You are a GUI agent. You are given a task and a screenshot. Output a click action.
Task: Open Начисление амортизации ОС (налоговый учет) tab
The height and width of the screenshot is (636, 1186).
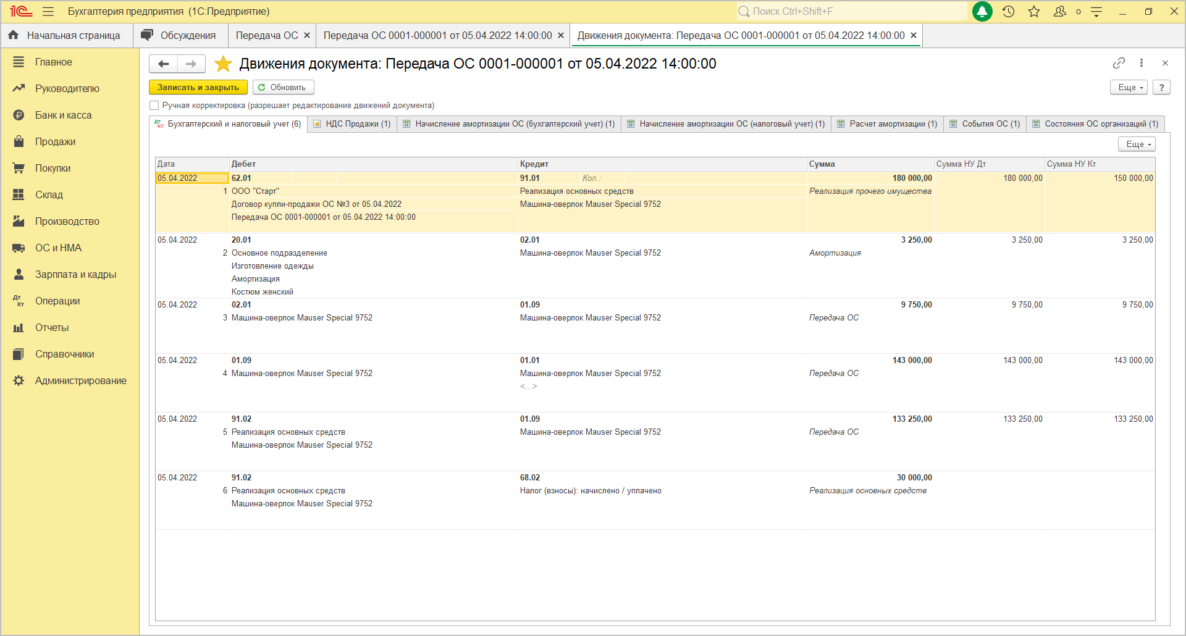pyautogui.click(x=726, y=123)
